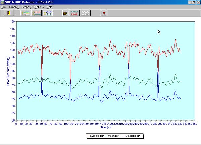201x145 pixels.
Task: Open the File menu
Action: (x=3, y=7)
